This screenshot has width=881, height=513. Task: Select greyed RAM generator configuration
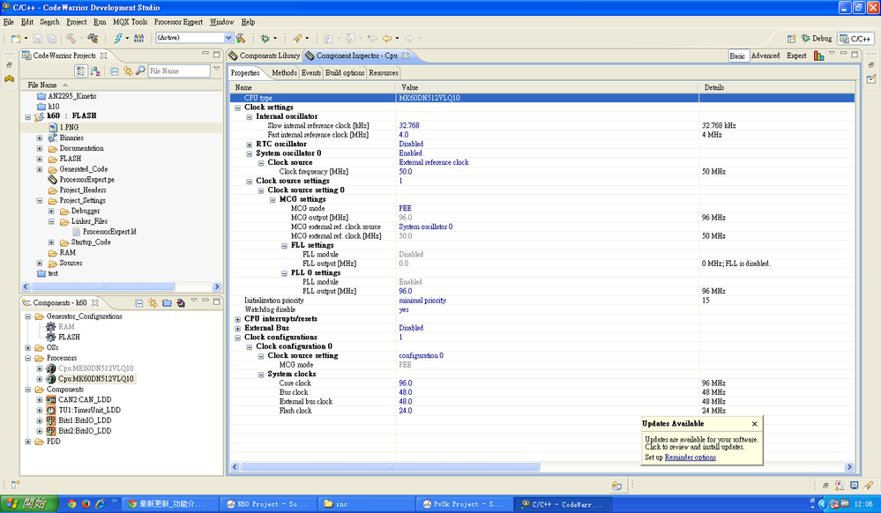[x=66, y=326]
